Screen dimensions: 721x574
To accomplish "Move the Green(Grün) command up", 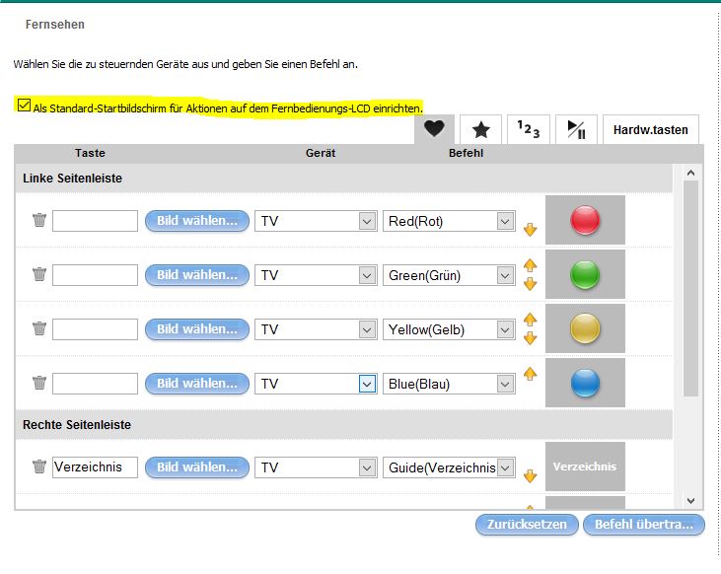I will pos(530,265).
